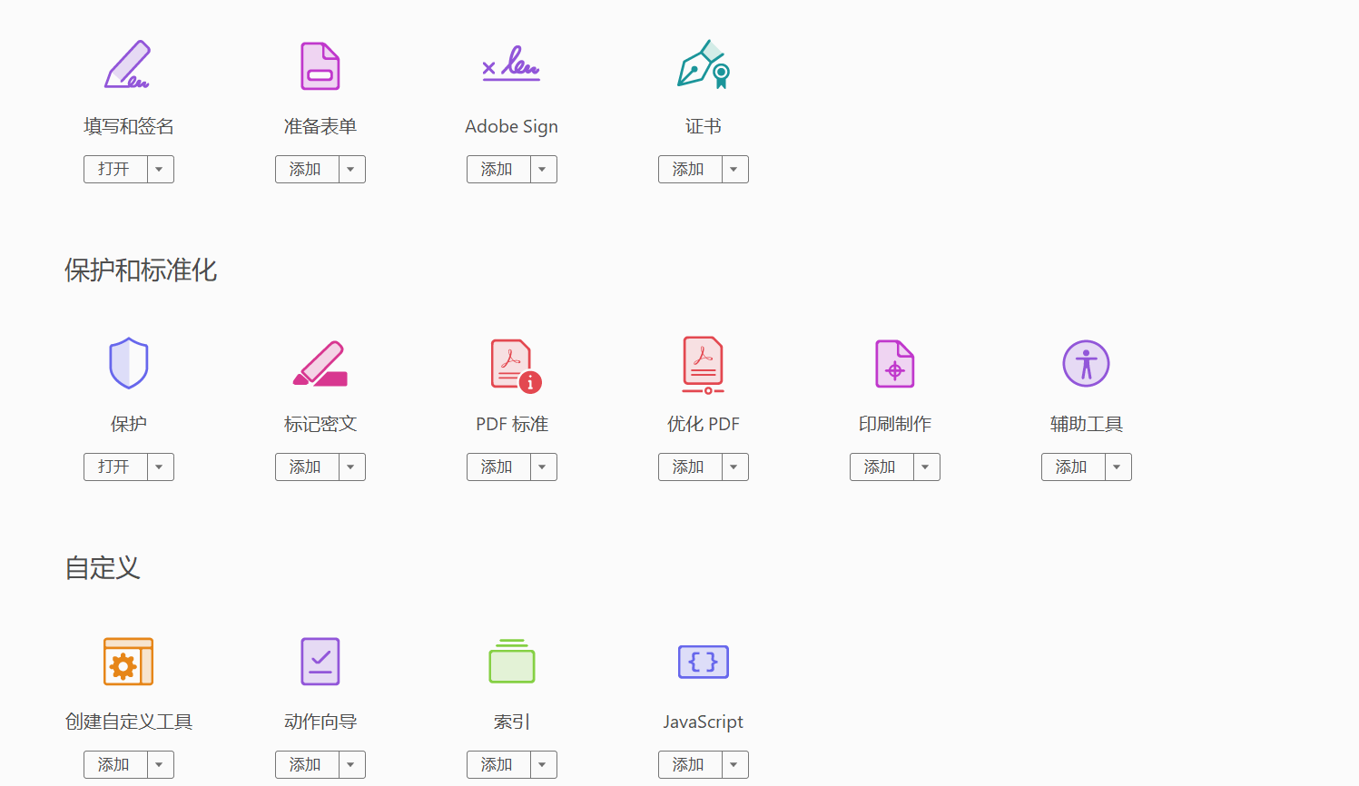Screen dimensions: 1359x786
Task: Click the 印刷制作 print production icon
Action: point(894,363)
